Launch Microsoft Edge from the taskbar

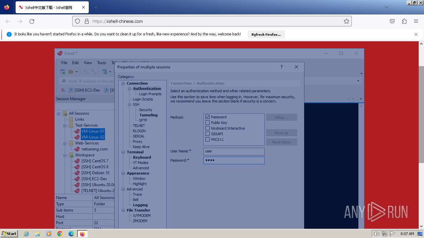coord(71,234)
